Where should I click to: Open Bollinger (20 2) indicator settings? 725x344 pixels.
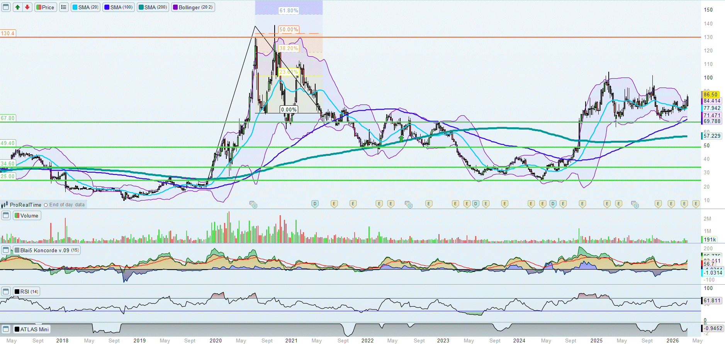pyautogui.click(x=193, y=7)
